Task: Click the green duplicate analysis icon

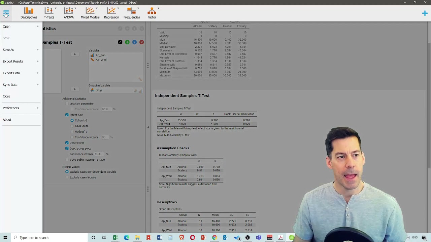Action: (127, 42)
